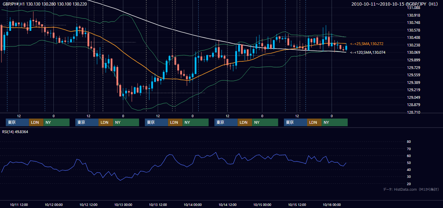Click the 10/11 12:00 date label

click(19, 205)
